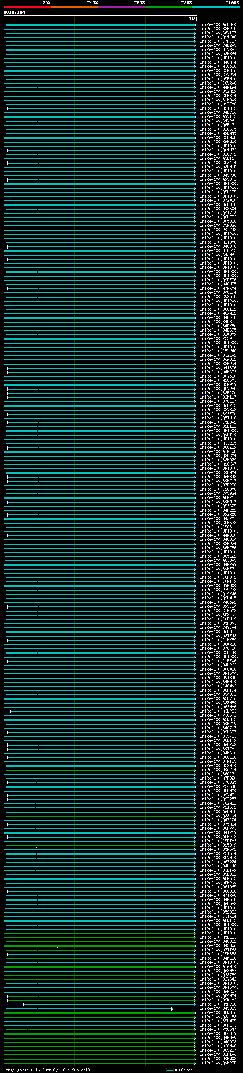Open hit UniRef100_P36602

point(218,715)
